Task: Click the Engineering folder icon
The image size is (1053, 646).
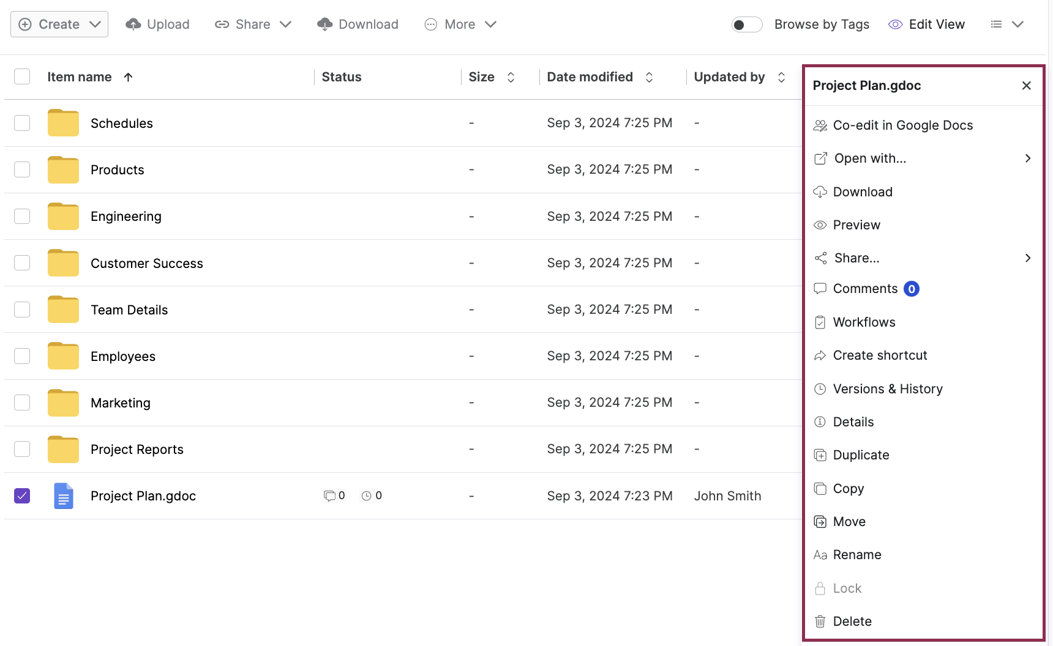Action: pyautogui.click(x=63, y=216)
